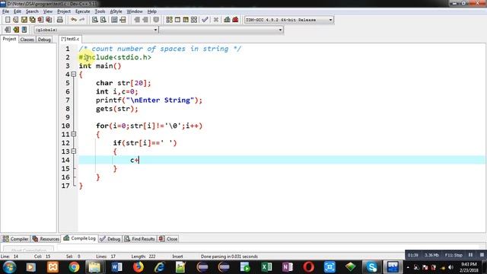
Task: Click the Profile Analysis chart icon
Action: pos(227,20)
